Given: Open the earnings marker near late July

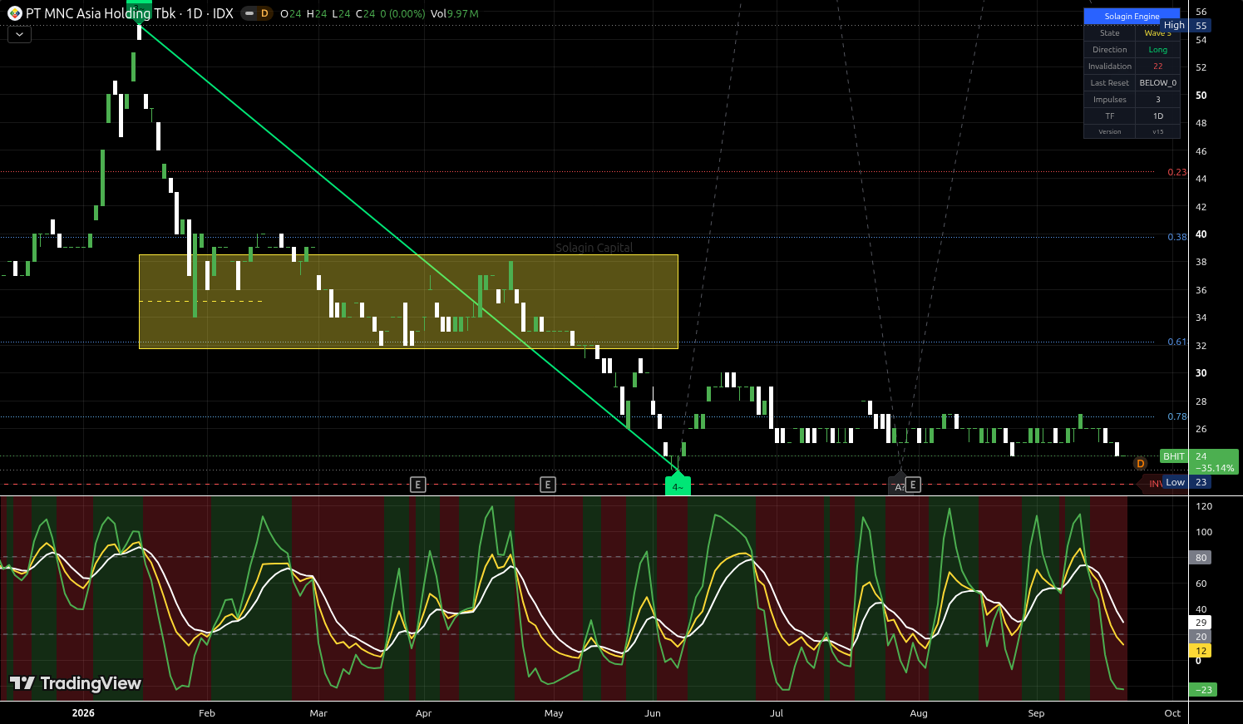Looking at the screenshot, I should pos(913,485).
